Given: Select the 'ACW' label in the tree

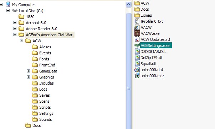Looking at the screenshot, I should [x=37, y=41].
